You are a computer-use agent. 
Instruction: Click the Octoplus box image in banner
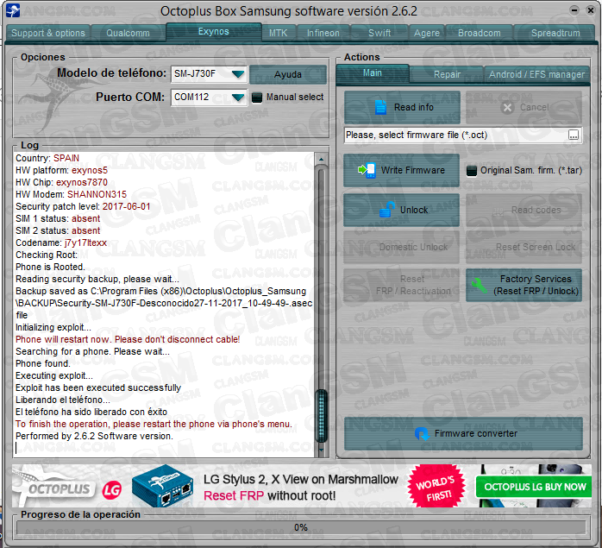pos(162,487)
